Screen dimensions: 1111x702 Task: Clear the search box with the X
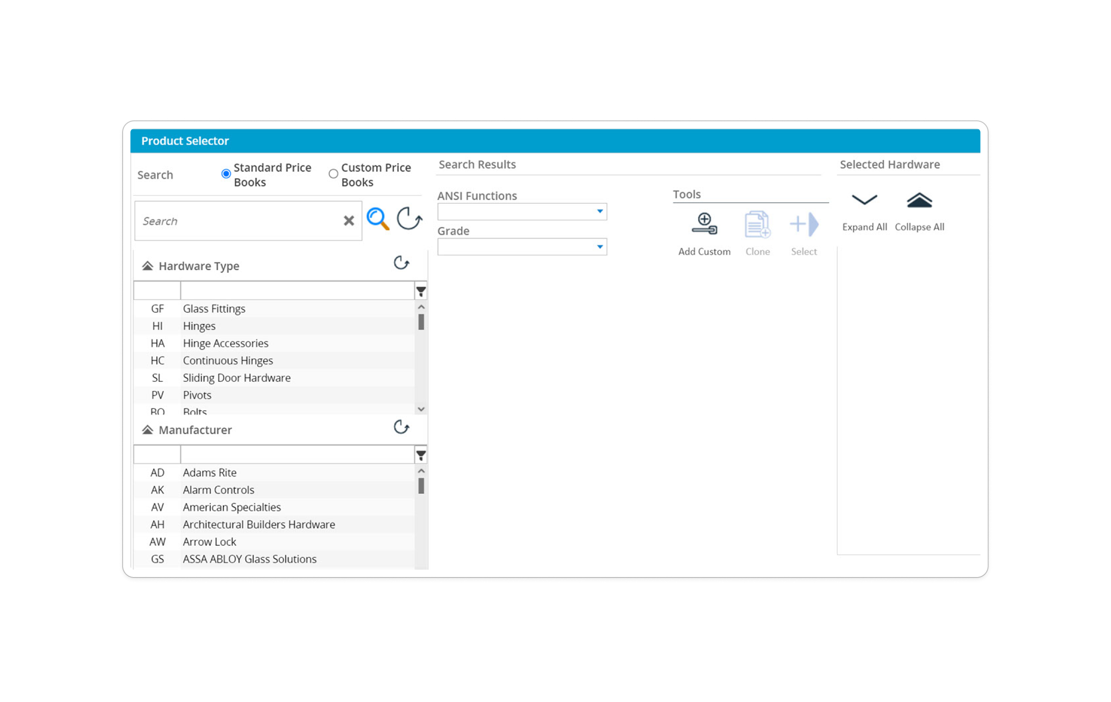click(x=349, y=221)
